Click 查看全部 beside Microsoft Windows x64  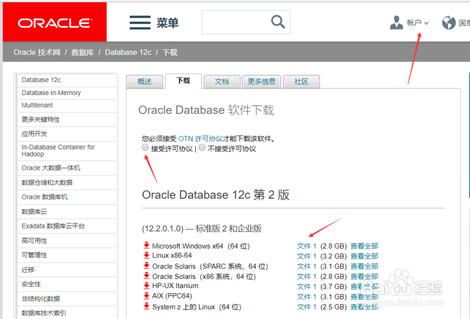click(x=364, y=245)
